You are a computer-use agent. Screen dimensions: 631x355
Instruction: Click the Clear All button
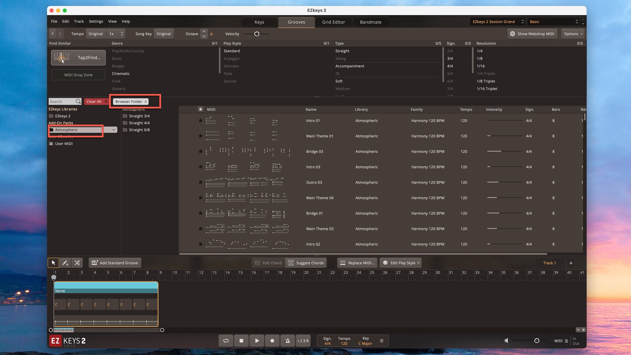click(94, 102)
